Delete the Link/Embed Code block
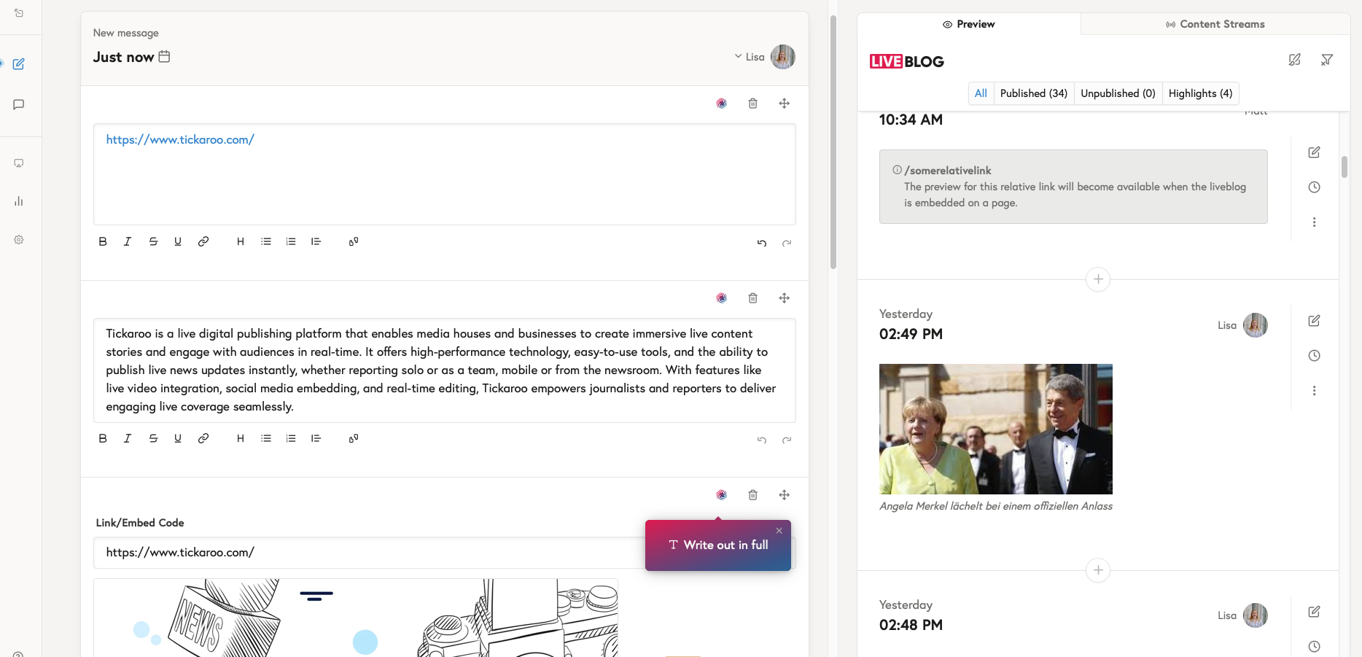Viewport: 1362px width, 657px height. [x=753, y=495]
